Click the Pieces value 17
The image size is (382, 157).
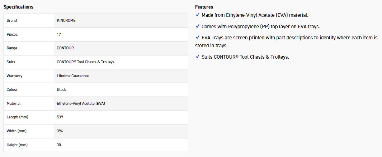(x=59, y=34)
